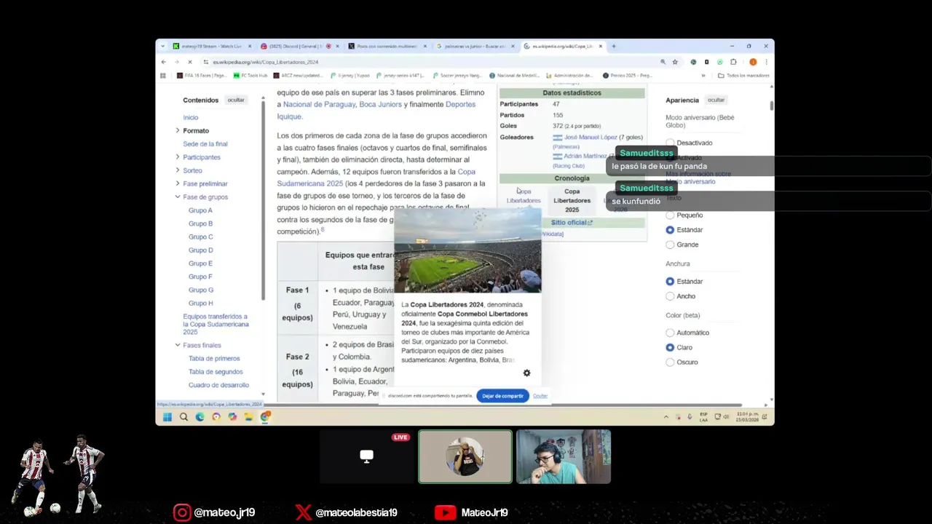Viewport: 932px width, 524px height.
Task: Select the Estándar text size
Action: [670, 230]
